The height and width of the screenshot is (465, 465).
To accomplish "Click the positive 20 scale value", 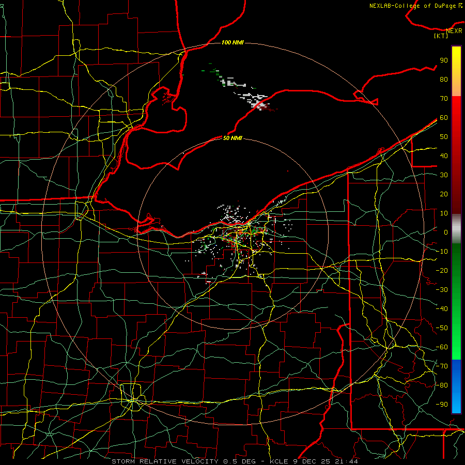I will [444, 194].
